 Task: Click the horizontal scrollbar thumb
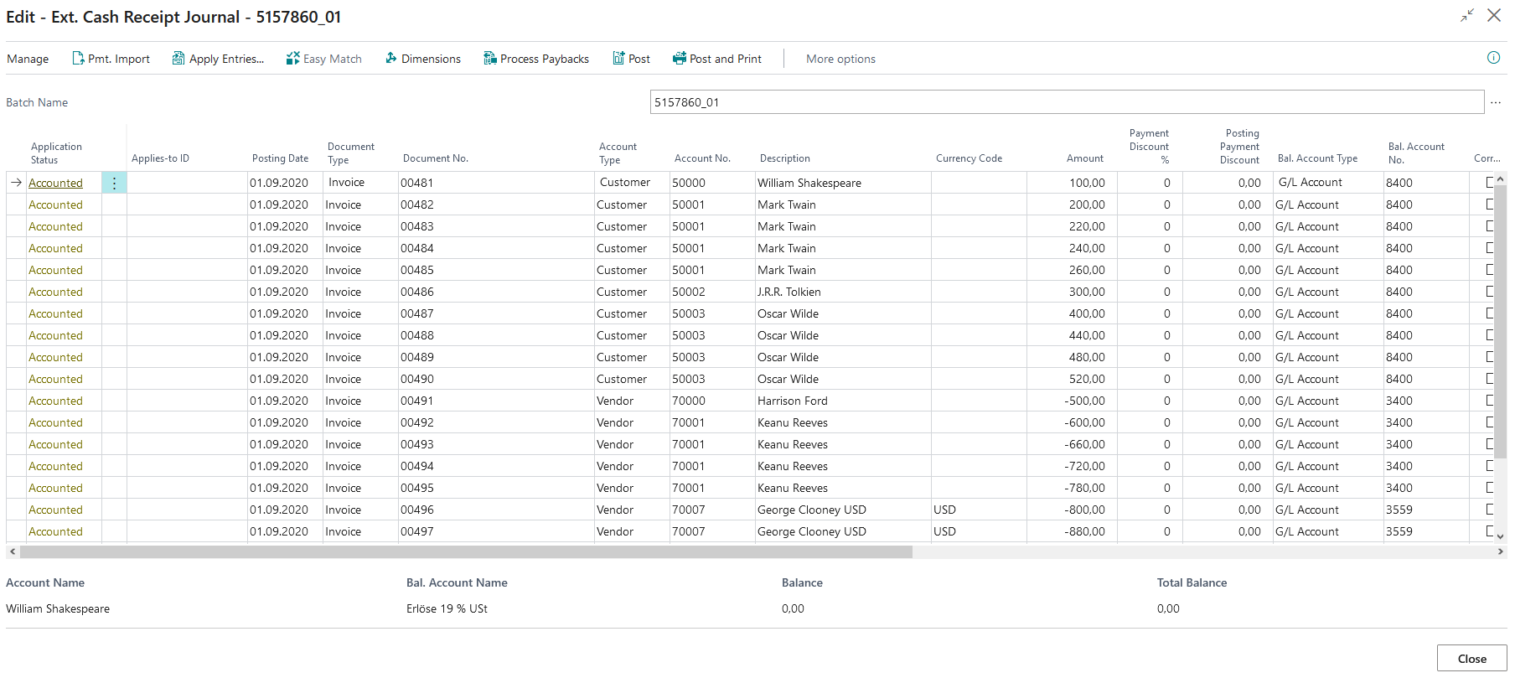[x=466, y=551]
